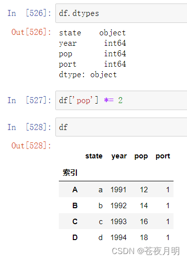
Task: Click state value d in row D
Action: point(100,238)
